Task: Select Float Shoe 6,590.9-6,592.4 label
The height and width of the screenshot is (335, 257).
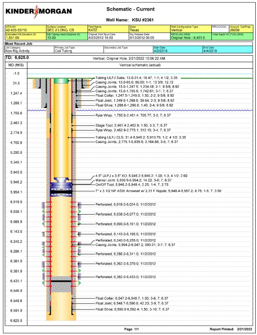Action: 132,309
